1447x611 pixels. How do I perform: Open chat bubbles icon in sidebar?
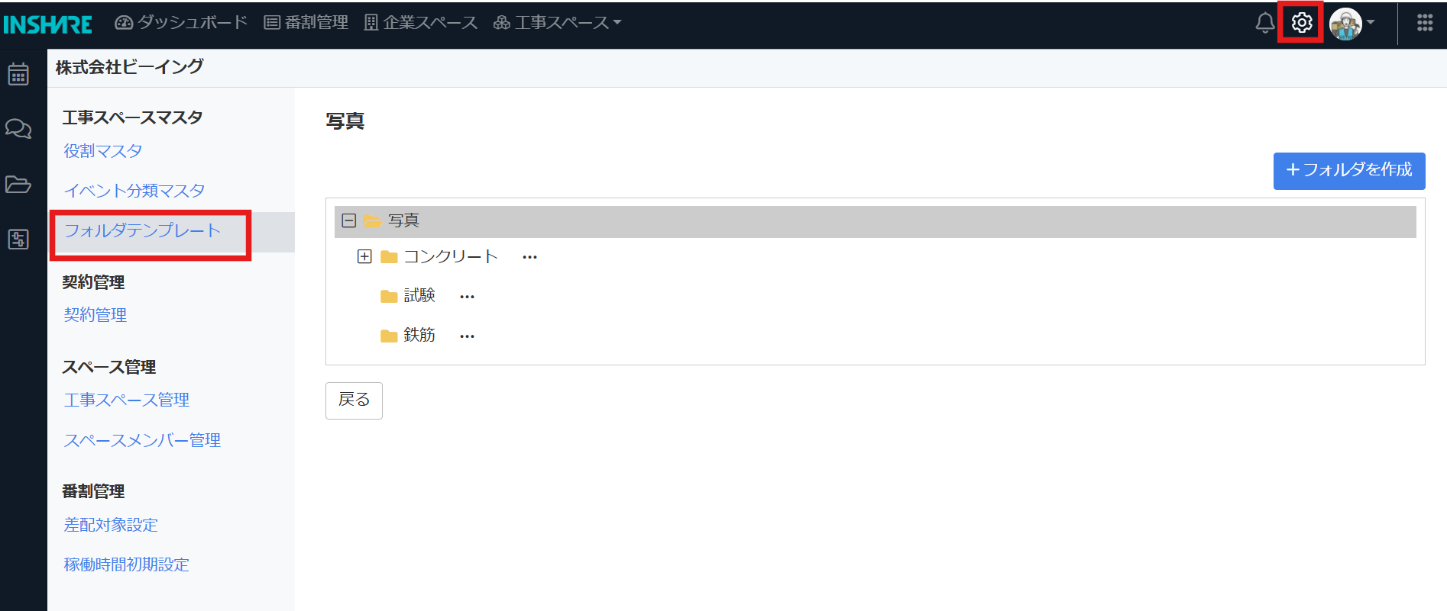(18, 128)
